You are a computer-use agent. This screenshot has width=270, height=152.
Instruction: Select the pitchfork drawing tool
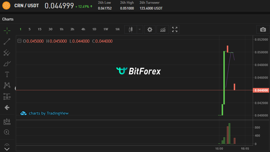click(x=7, y=52)
